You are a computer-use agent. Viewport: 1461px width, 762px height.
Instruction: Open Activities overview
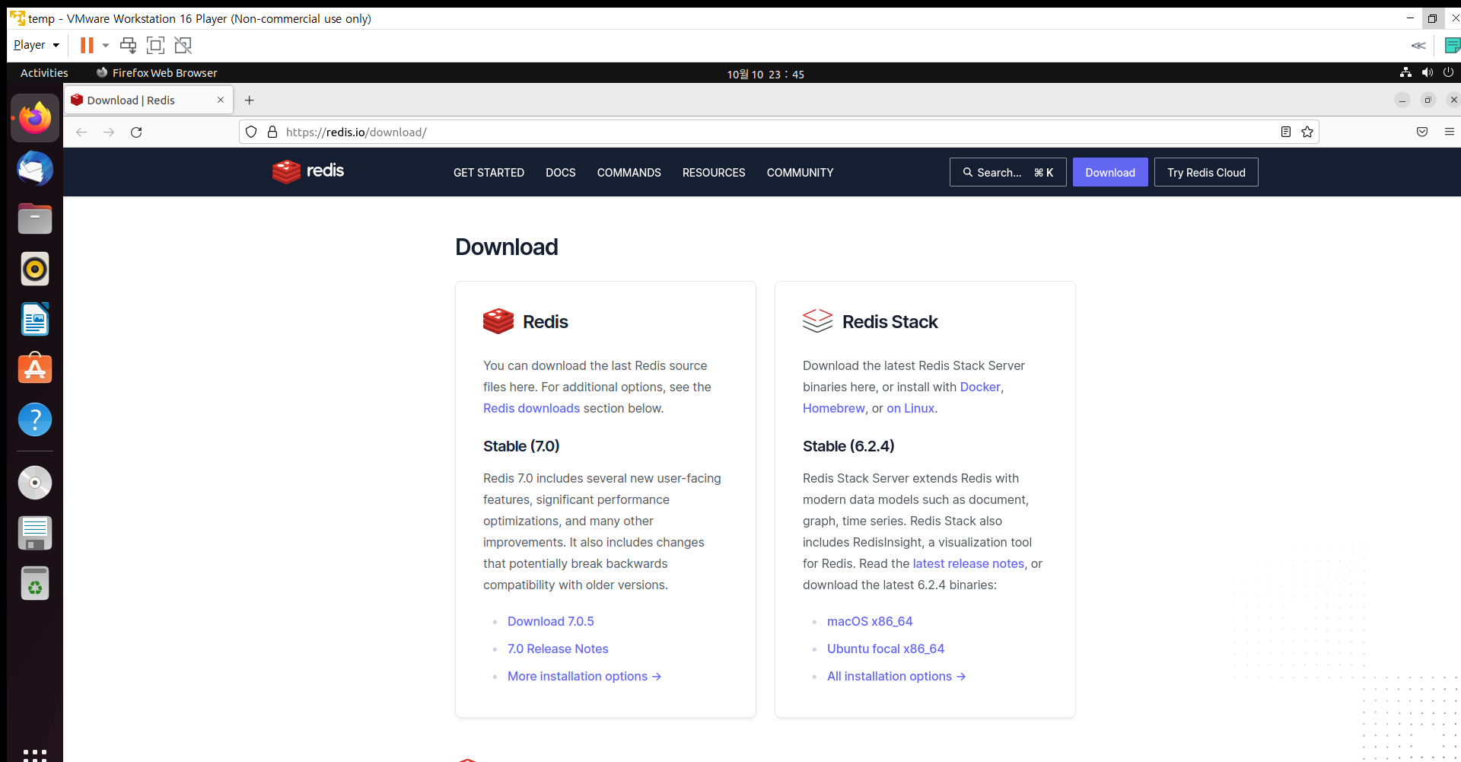44,73
